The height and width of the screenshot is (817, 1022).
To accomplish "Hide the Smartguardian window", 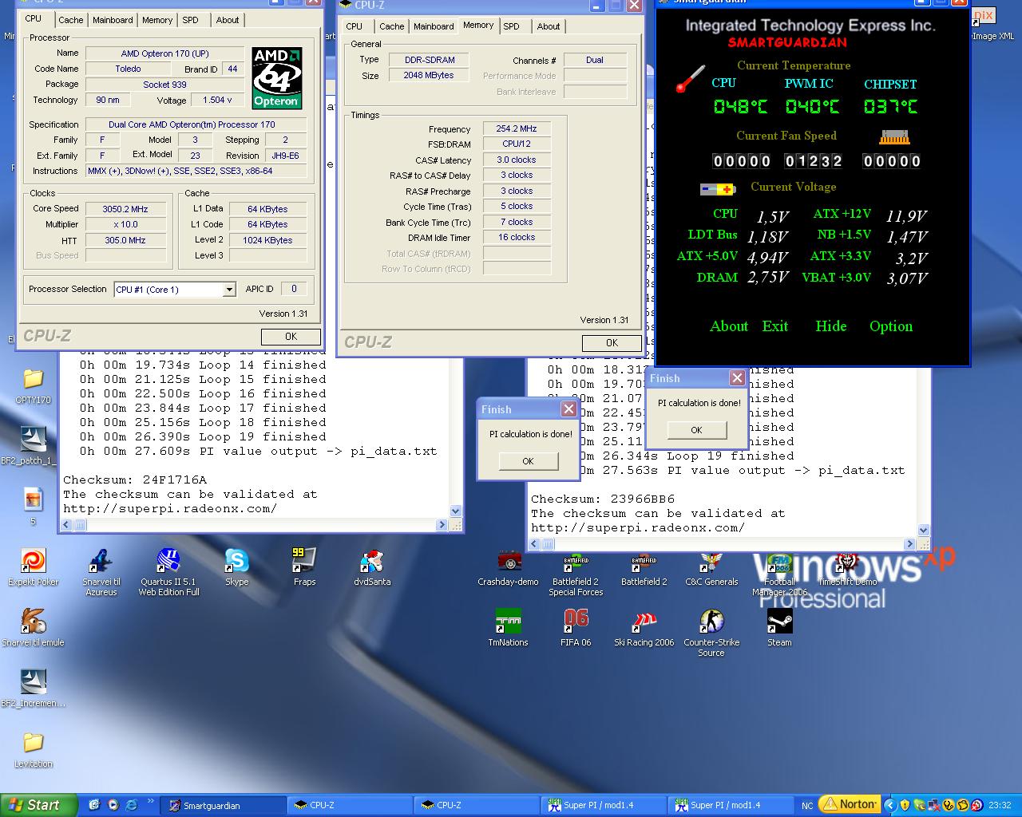I will coord(830,326).
